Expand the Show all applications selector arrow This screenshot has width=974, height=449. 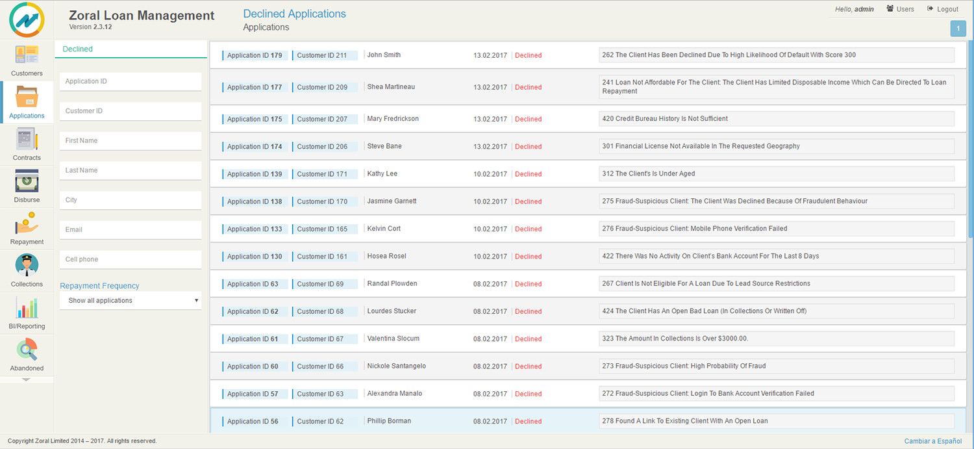197,300
